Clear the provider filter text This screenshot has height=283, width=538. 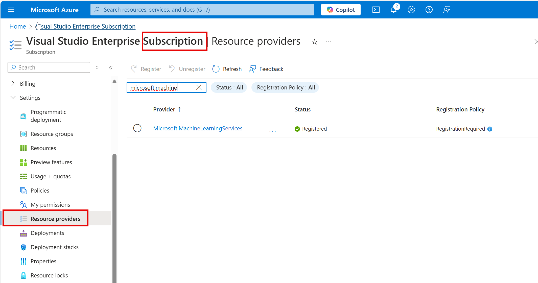click(x=199, y=87)
